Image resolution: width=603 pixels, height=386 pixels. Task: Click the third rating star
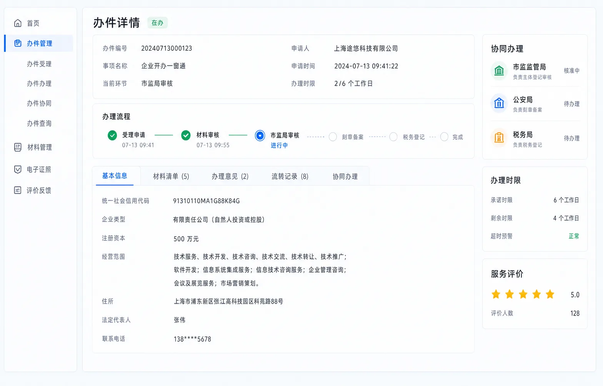pyautogui.click(x=523, y=294)
